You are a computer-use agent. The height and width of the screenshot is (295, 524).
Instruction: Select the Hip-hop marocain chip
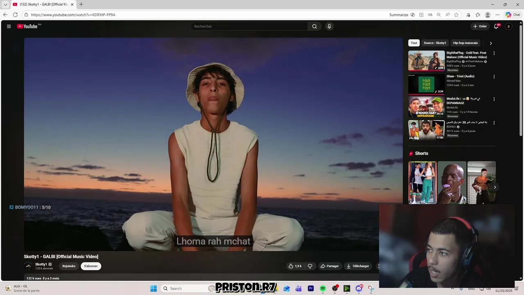click(x=465, y=43)
